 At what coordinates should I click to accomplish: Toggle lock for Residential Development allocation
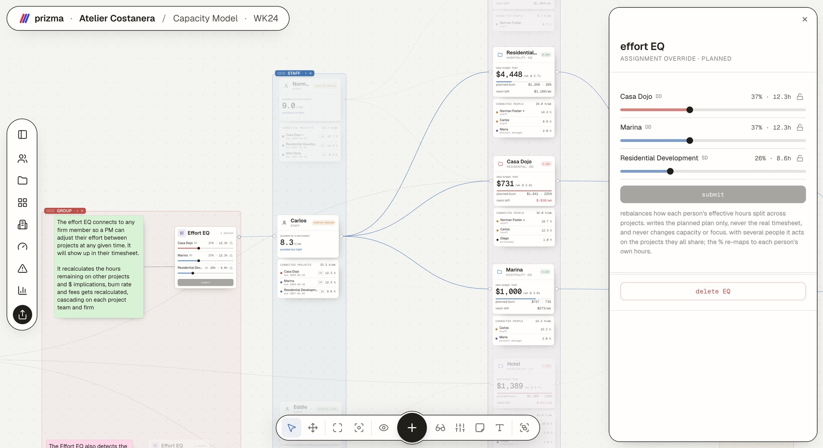click(800, 158)
